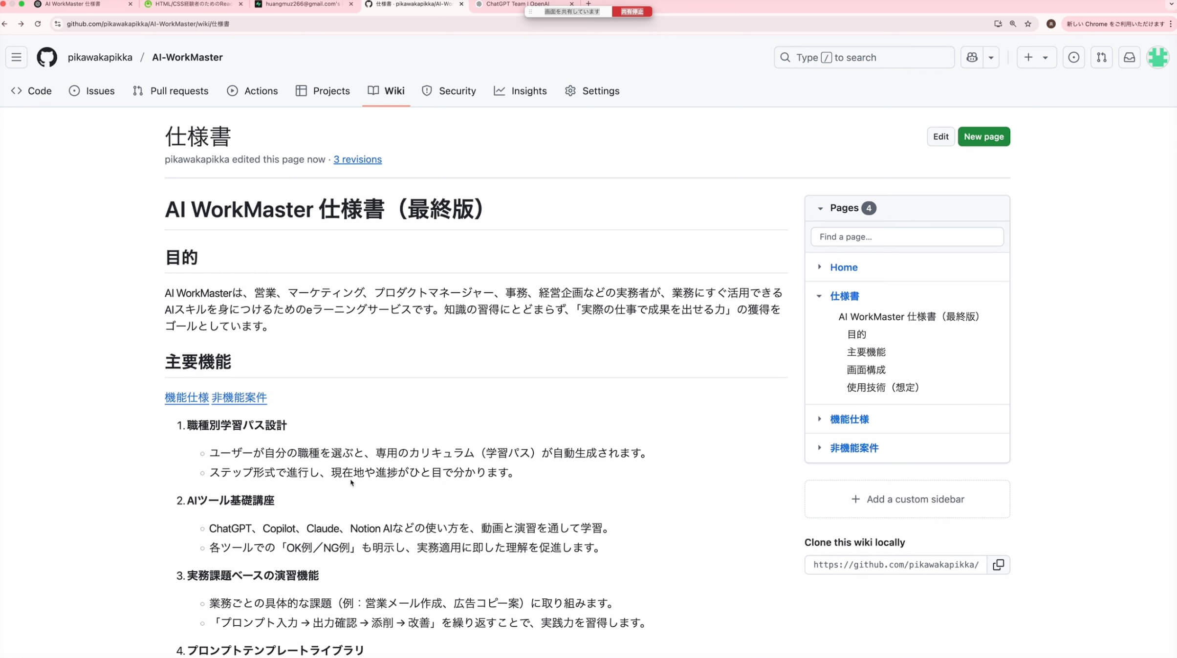Open the 機能仕様 link in content body
Screen dimensions: 1177x658
tap(187, 397)
